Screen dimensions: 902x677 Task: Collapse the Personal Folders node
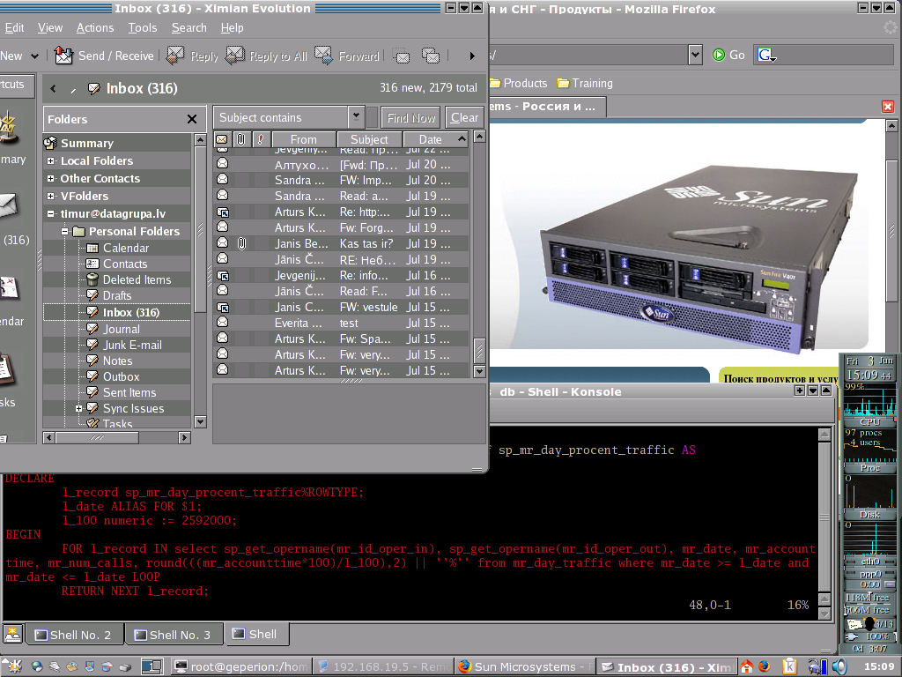click(65, 232)
